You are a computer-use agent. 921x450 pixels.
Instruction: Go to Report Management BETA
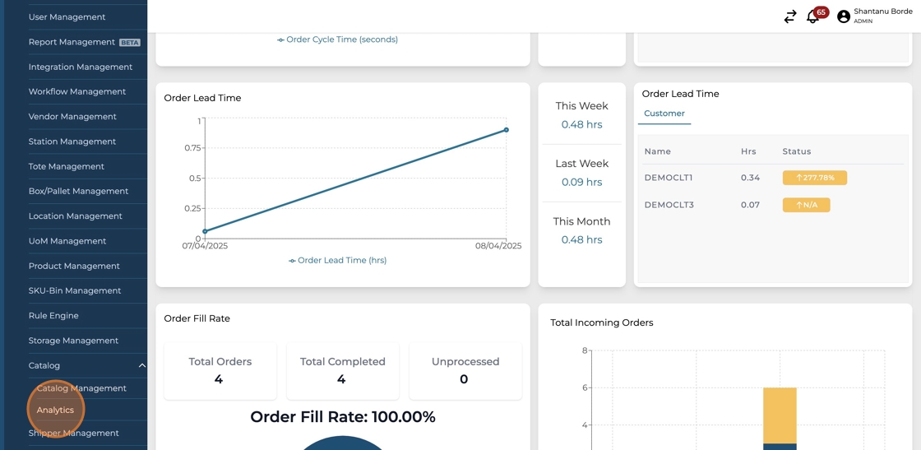coord(72,42)
